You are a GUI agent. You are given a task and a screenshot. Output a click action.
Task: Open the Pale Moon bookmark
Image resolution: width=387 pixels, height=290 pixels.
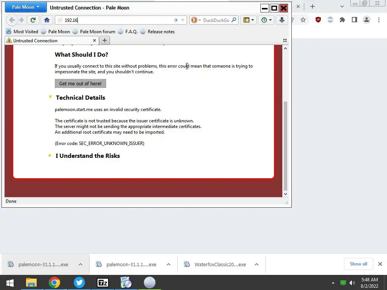click(x=55, y=32)
